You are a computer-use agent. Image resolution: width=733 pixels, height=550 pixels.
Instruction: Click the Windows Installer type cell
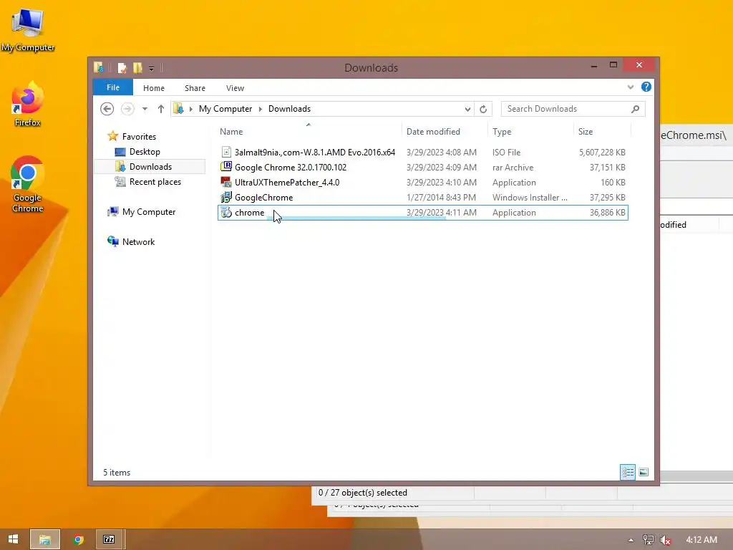pyautogui.click(x=530, y=198)
